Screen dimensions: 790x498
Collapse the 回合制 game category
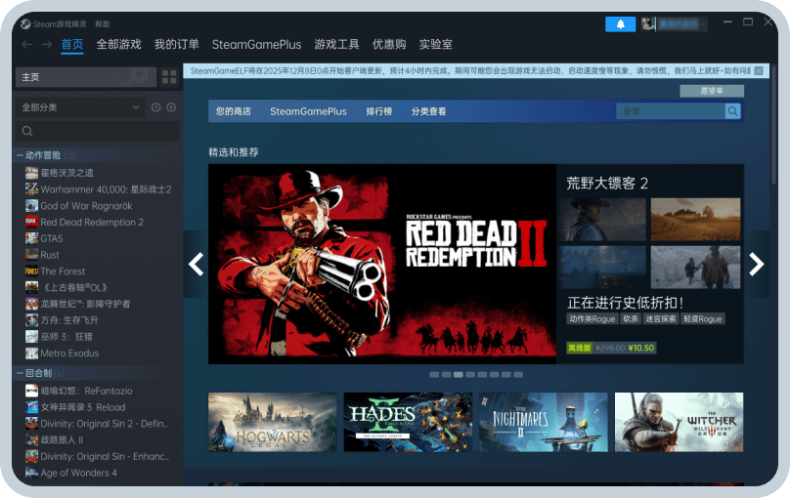(x=20, y=373)
